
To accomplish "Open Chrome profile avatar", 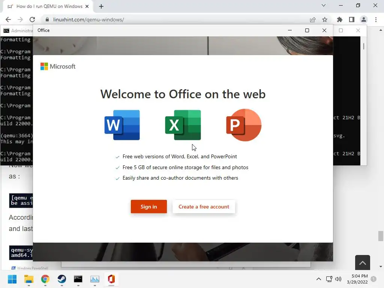I will pyautogui.click(x=364, y=19).
